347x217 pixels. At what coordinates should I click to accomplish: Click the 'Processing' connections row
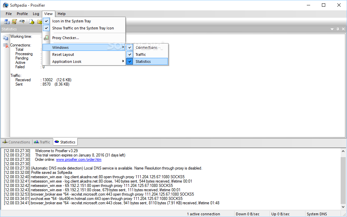point(24,54)
